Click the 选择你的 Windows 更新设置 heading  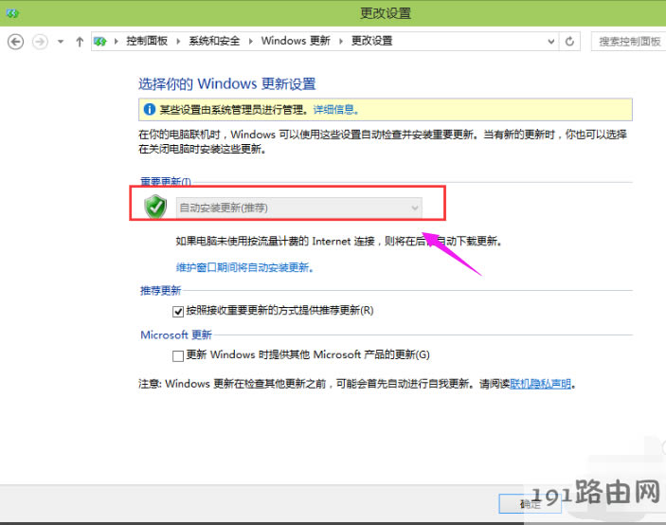[227, 84]
